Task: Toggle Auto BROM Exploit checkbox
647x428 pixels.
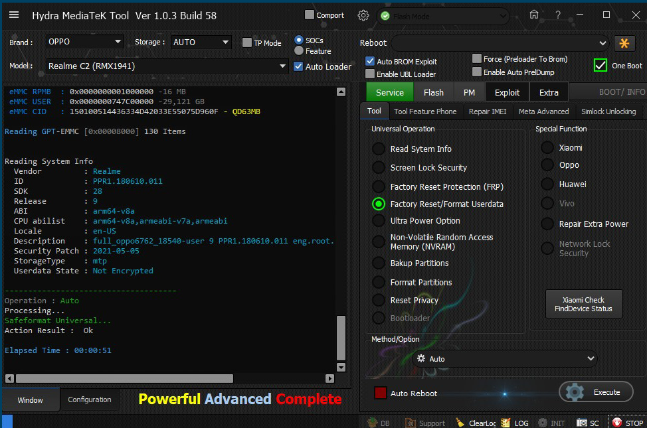Action: click(x=370, y=61)
